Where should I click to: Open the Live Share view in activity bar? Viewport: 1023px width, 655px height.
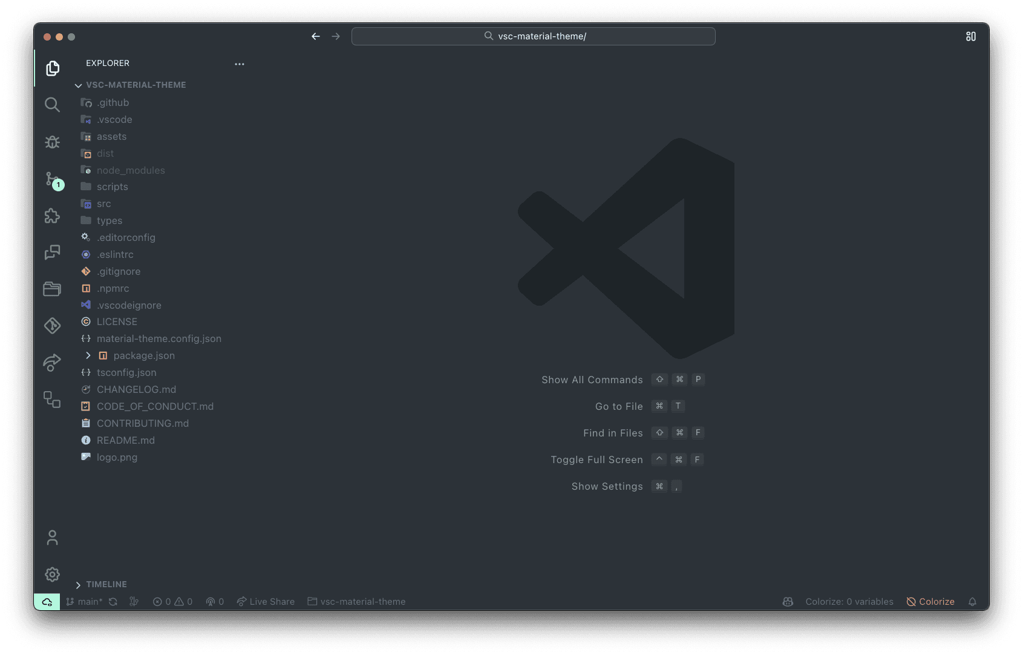coord(53,363)
